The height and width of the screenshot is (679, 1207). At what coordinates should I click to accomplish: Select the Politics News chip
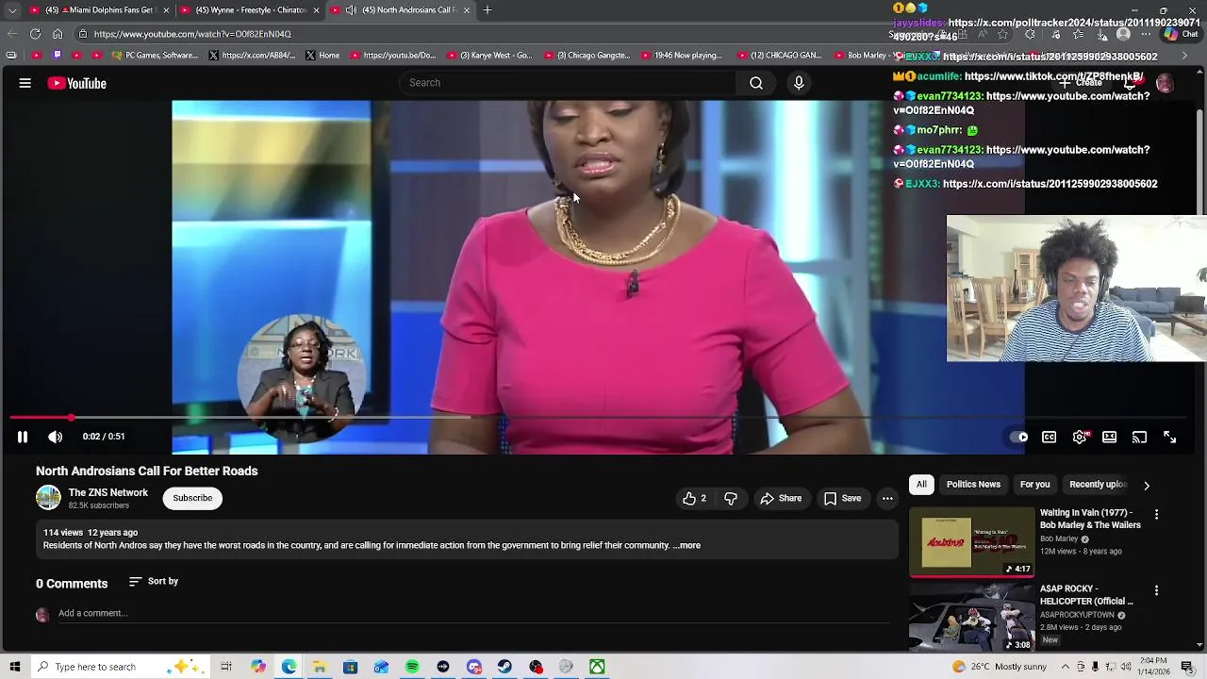tap(973, 485)
